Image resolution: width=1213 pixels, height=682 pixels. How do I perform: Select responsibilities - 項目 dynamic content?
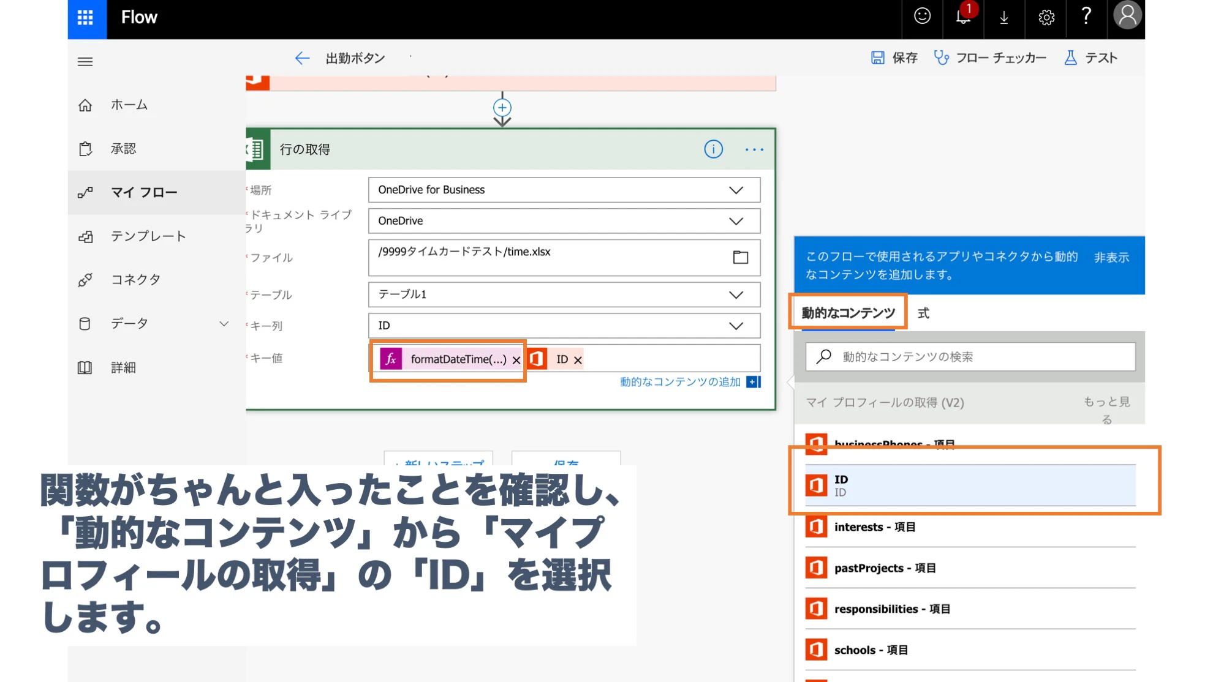(x=970, y=609)
